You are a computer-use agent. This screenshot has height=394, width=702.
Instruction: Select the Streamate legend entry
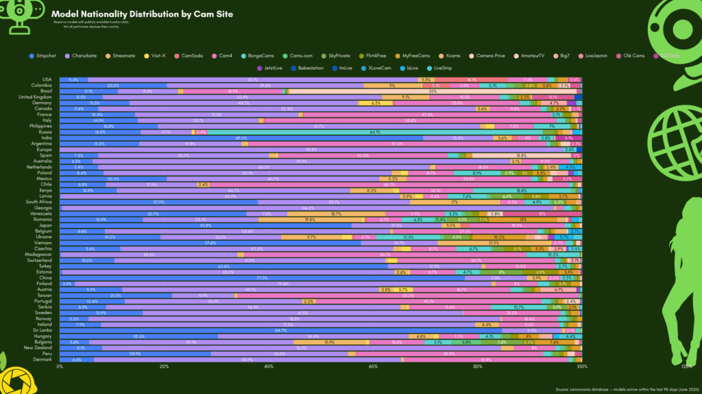tap(120, 56)
